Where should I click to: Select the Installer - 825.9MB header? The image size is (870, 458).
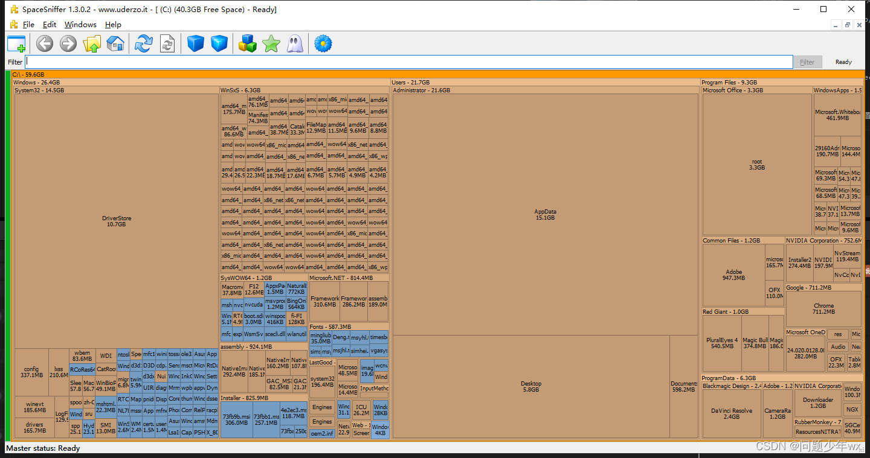tap(263, 398)
